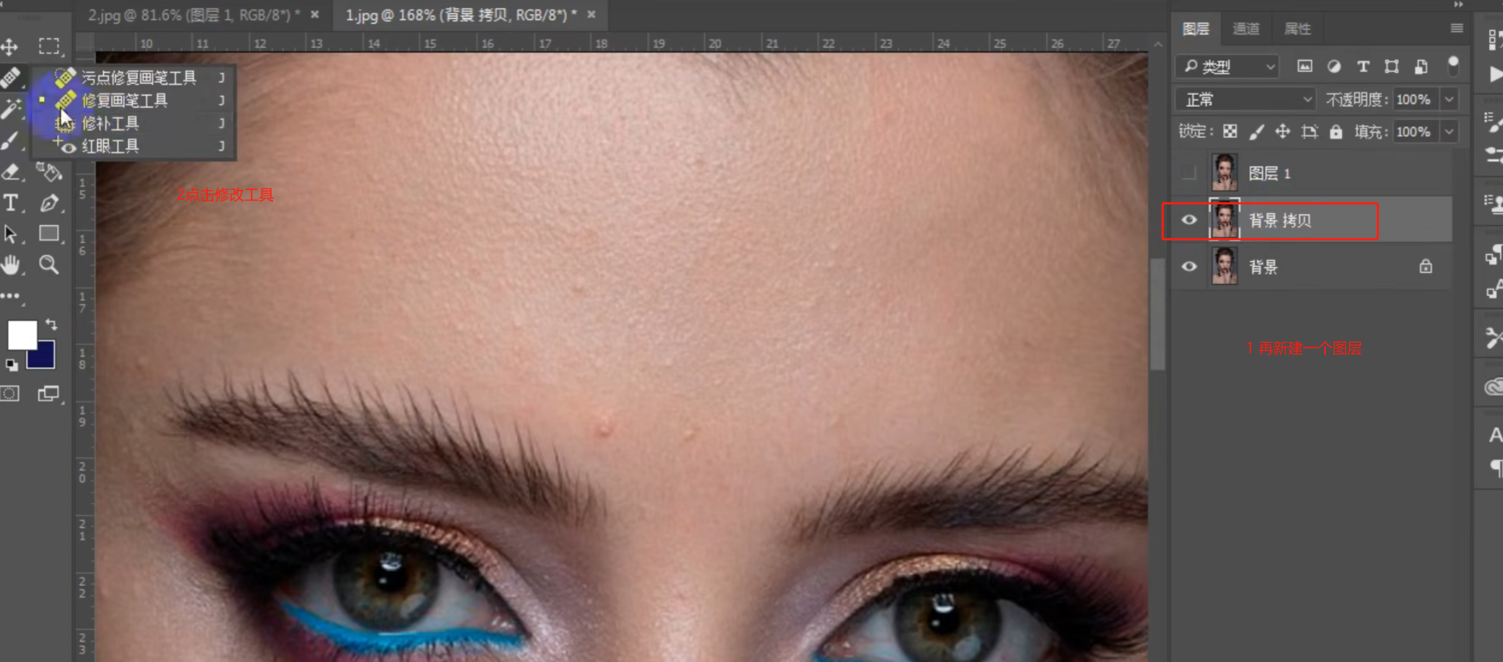Click the opacity 100% value field
1503x662 pixels.
[x=1414, y=99]
